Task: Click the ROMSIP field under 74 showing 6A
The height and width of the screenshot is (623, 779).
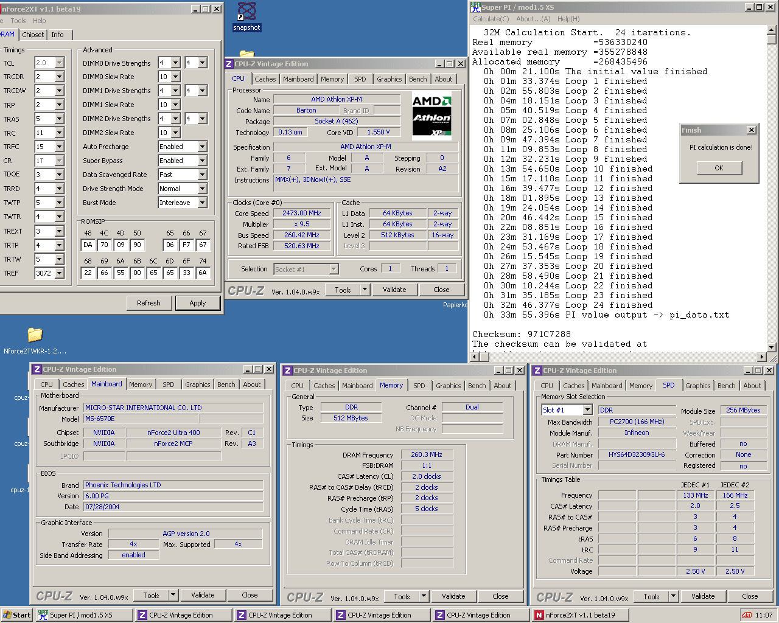Action: point(203,273)
